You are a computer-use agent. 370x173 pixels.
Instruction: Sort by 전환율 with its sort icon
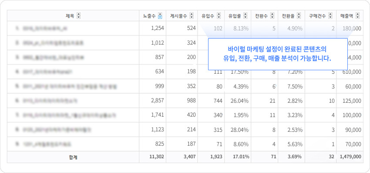click(x=299, y=16)
